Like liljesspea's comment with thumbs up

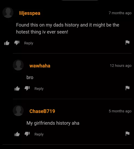click(x=7, y=43)
